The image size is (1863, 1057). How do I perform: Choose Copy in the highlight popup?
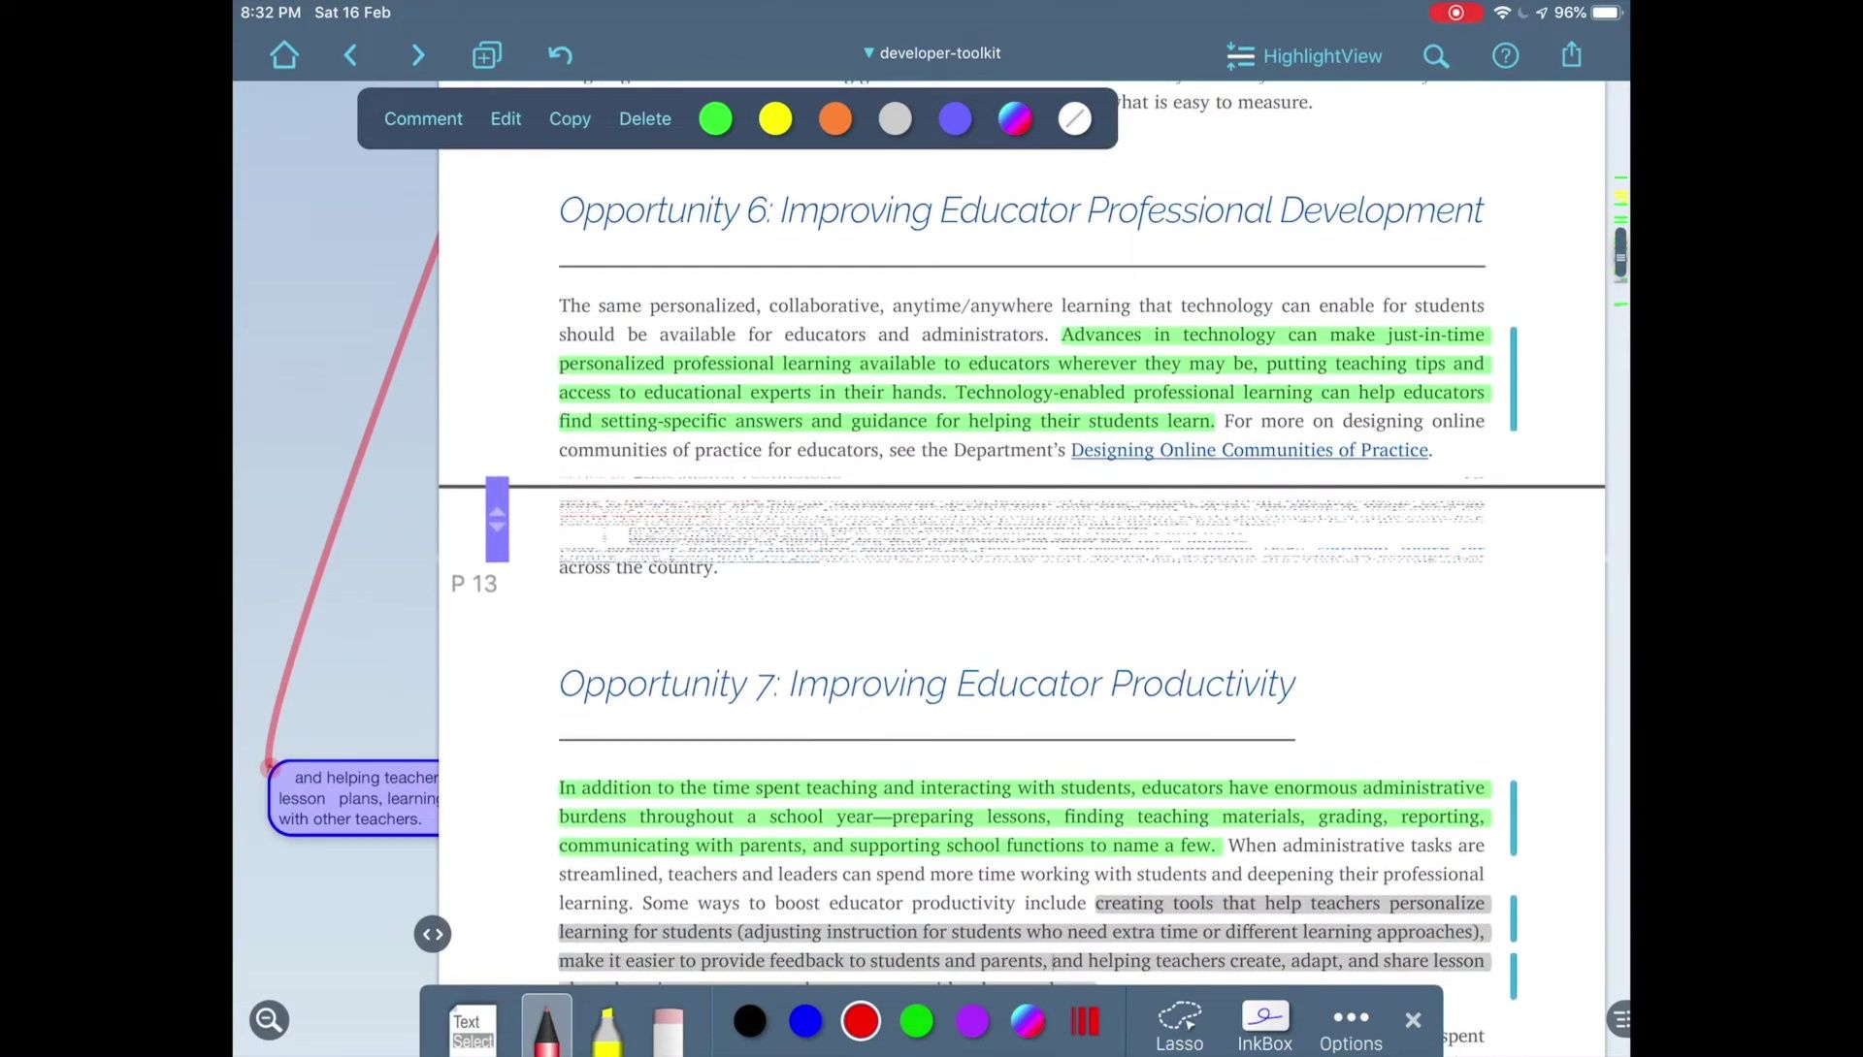570,118
